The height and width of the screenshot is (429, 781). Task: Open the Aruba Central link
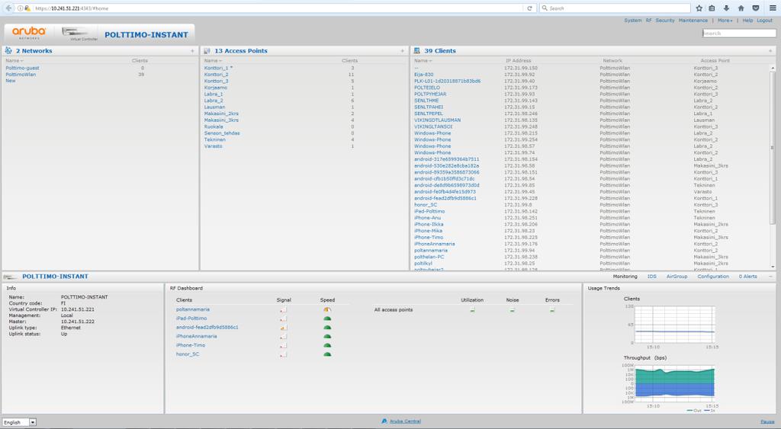(x=405, y=421)
